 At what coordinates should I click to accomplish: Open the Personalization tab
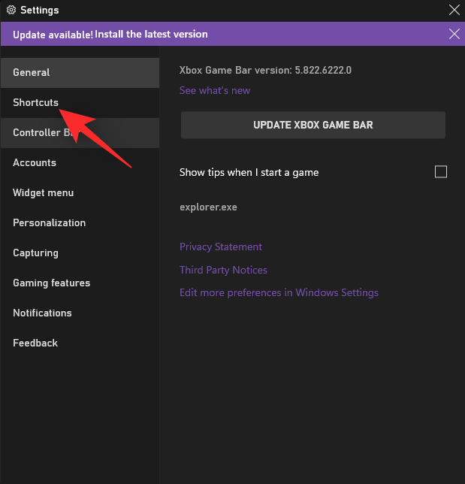pyautogui.click(x=80, y=223)
